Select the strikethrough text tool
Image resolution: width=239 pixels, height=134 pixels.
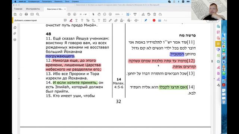[x=82, y=20]
